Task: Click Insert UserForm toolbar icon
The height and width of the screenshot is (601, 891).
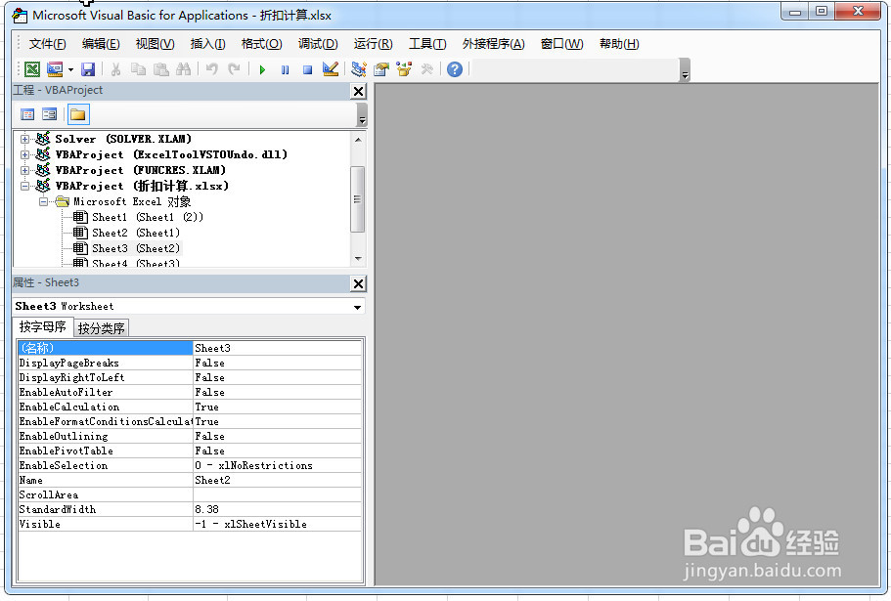Action: (x=55, y=69)
